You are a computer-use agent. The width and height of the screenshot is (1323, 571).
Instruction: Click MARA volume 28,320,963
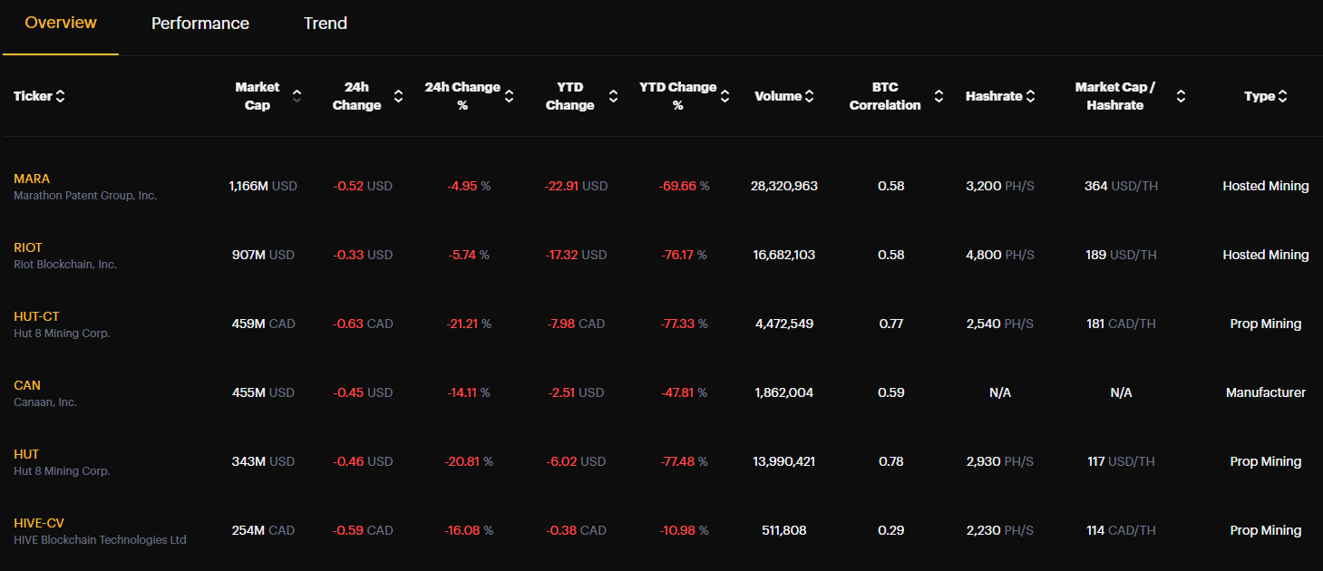(x=784, y=186)
